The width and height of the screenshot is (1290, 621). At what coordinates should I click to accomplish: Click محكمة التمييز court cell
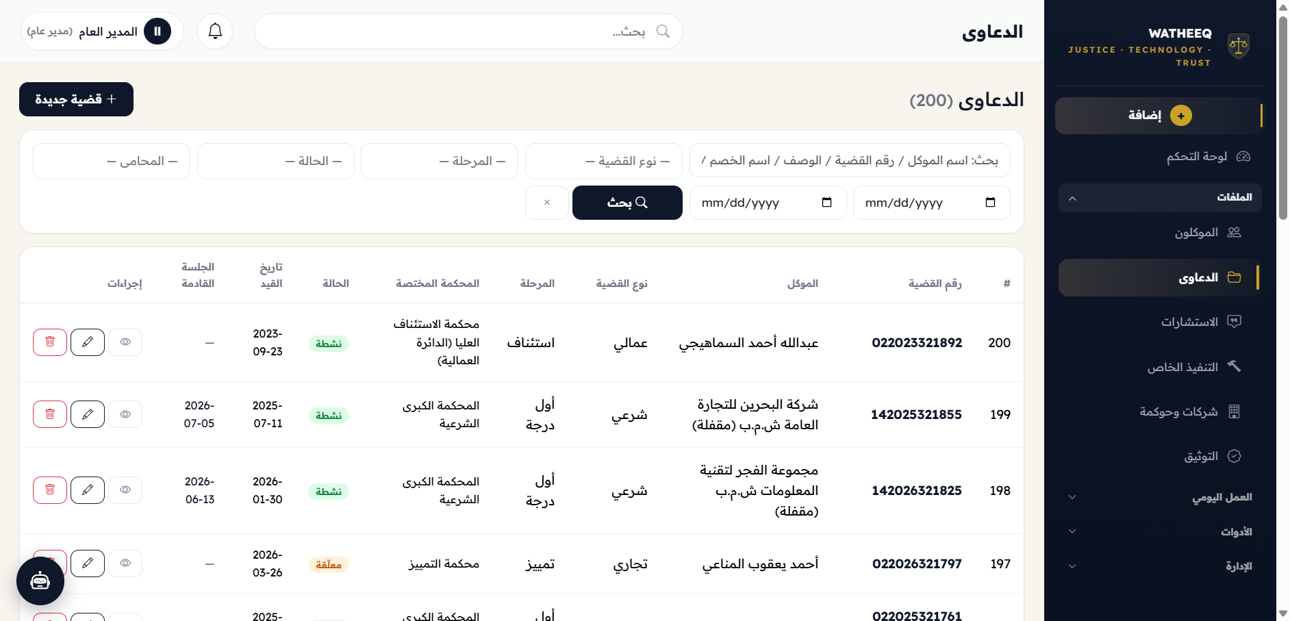[444, 563]
